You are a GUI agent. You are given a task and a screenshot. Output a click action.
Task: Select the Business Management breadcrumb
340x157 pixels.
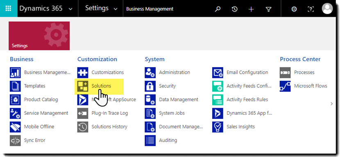point(150,9)
